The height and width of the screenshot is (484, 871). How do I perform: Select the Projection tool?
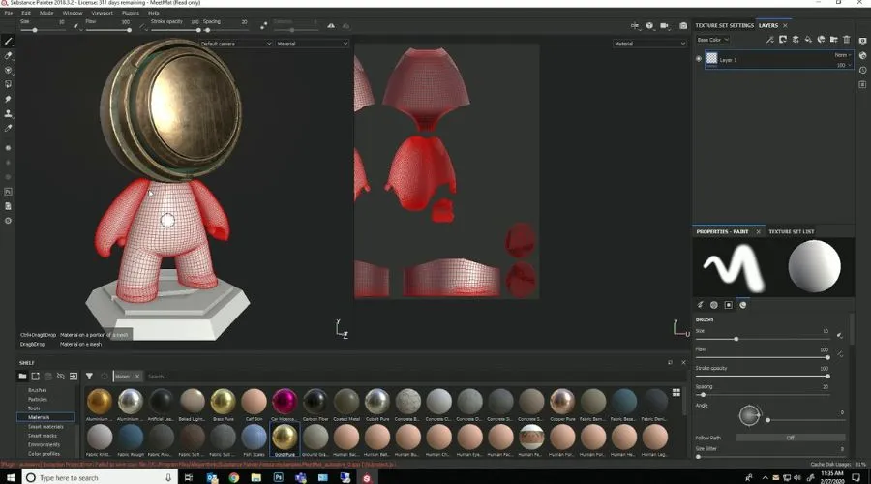tap(9, 70)
